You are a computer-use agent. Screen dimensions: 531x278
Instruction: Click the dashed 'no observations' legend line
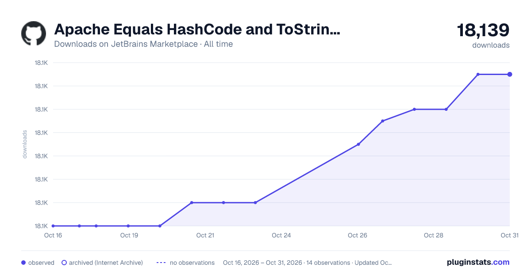click(x=161, y=263)
